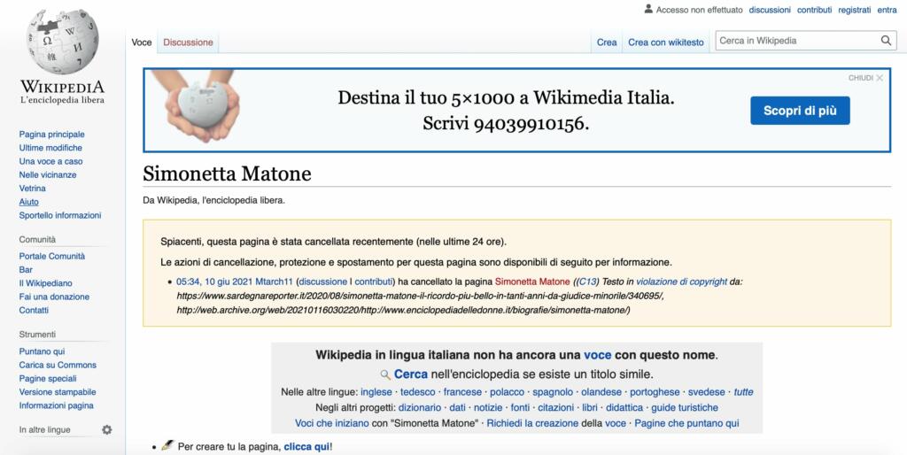Click Versione stampabile
Screen dimensions: 907x455
(58, 392)
